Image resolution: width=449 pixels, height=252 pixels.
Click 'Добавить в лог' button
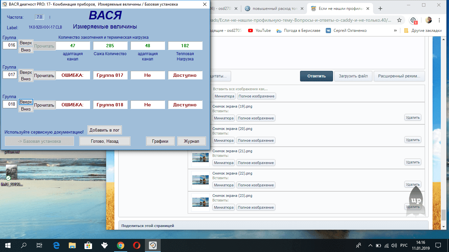[105, 130]
